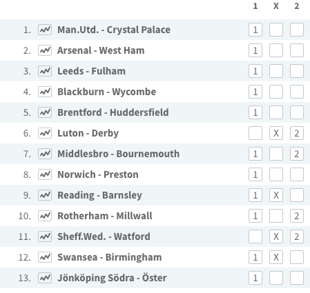Check the X box for Man.Utd. - Crystal Palace
This screenshot has width=310, height=293.
pos(276,30)
